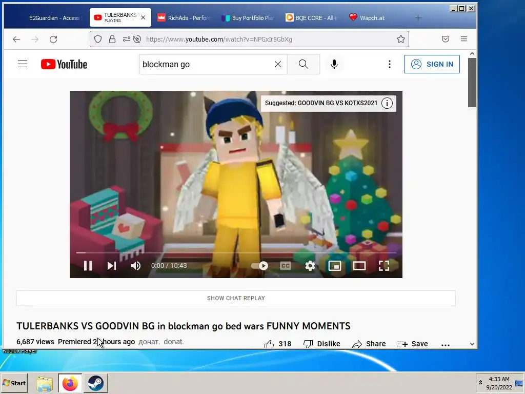Switch to Buy Portfolio tab

pos(248,18)
